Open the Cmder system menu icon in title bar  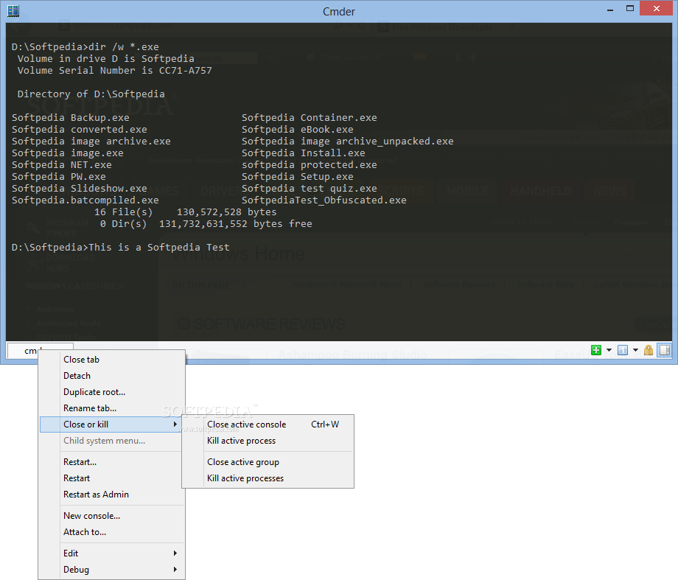click(13, 10)
